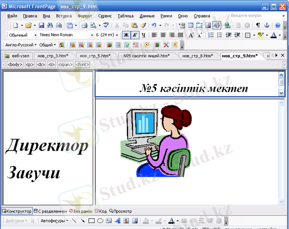Switch to Просмотр preview mode
289x229 pixels.
(x=120, y=211)
